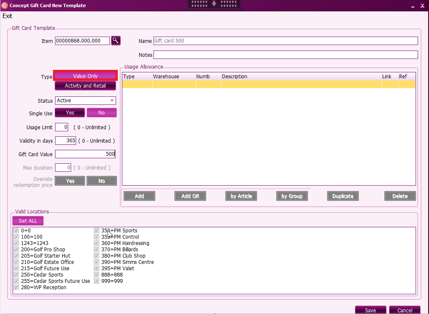Toggle 390=PM Simms Centre checkbox

point(96,262)
